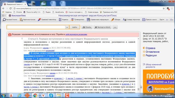175x98 pixels.
Task: Open Оглавление in right panel
Action: pos(153,52)
